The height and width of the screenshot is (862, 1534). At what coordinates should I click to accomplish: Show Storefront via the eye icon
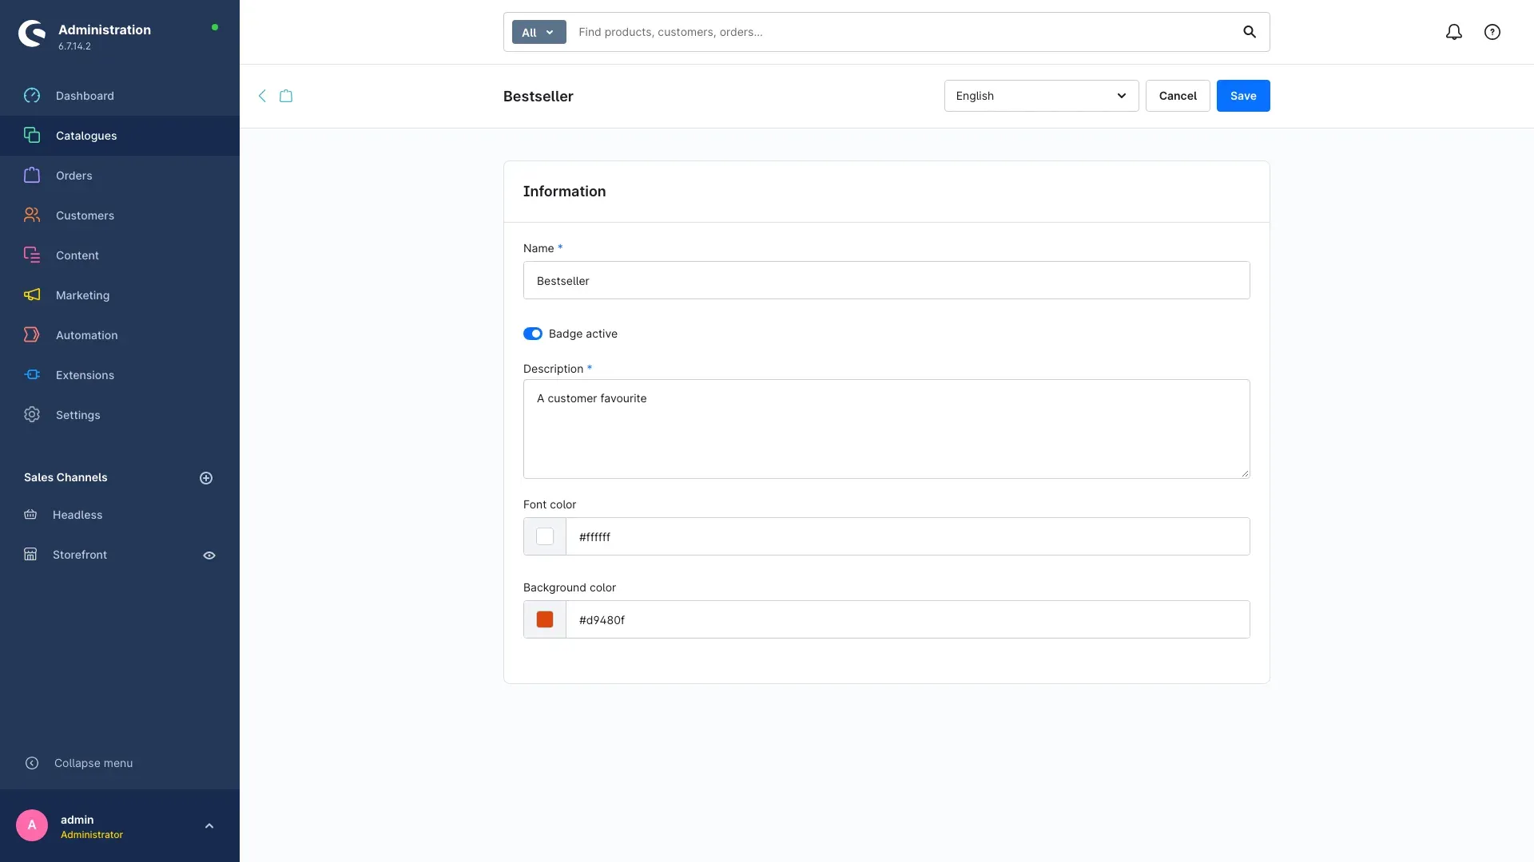pyautogui.click(x=209, y=556)
